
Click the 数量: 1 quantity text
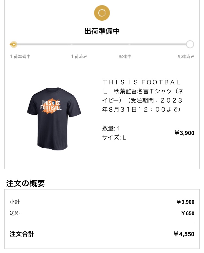(111, 128)
